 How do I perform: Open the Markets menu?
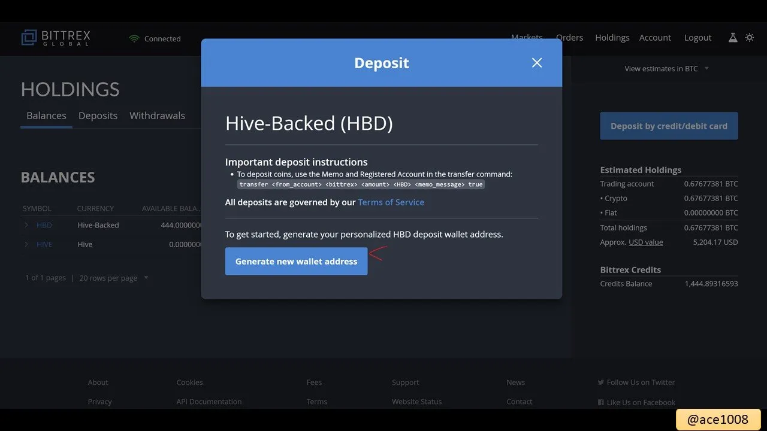click(x=527, y=37)
